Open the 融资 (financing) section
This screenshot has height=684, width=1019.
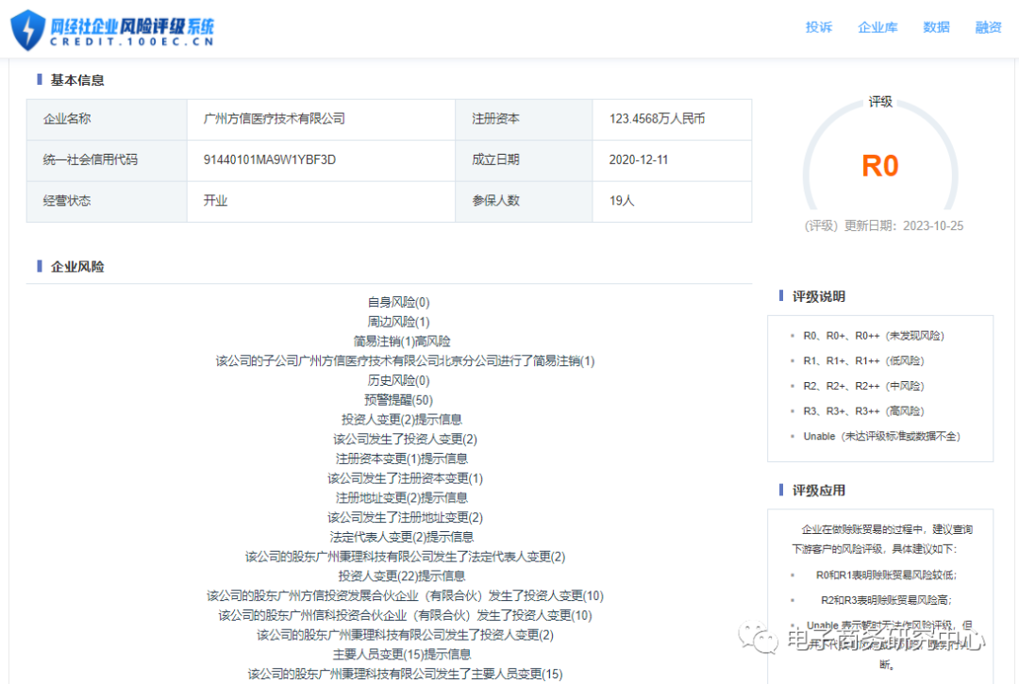(988, 27)
